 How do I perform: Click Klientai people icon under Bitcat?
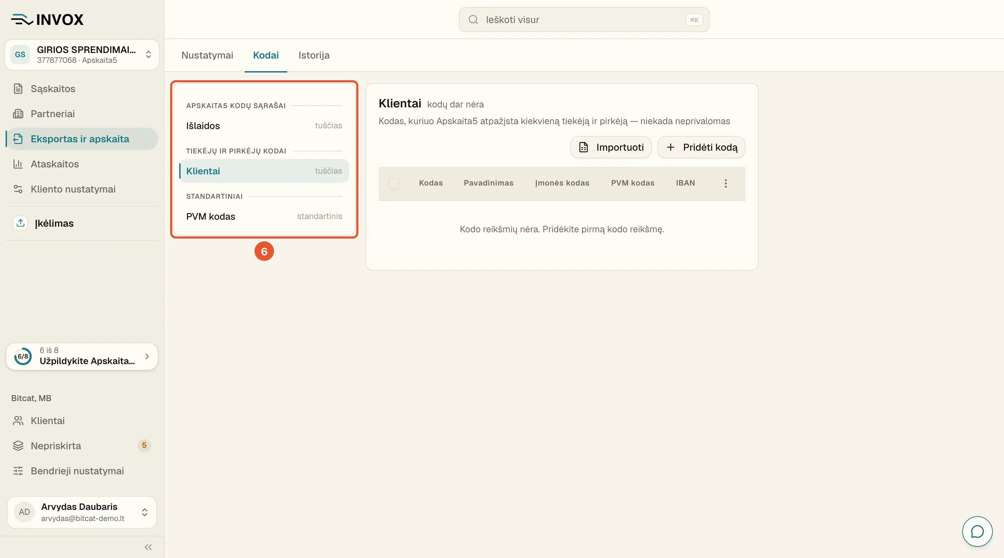point(18,421)
